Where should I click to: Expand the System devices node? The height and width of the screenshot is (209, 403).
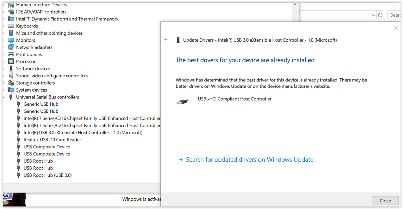(x=3, y=90)
